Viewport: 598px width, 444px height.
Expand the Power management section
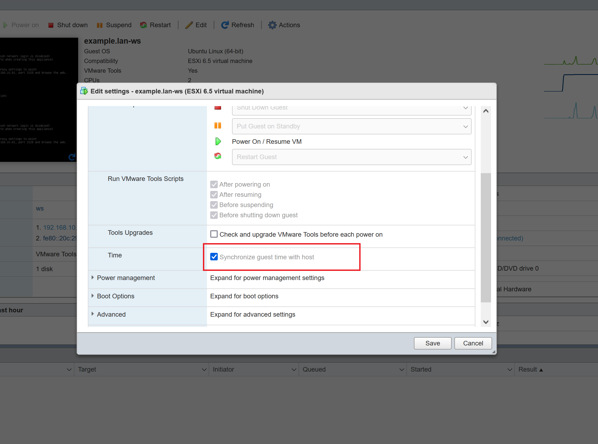click(x=92, y=278)
